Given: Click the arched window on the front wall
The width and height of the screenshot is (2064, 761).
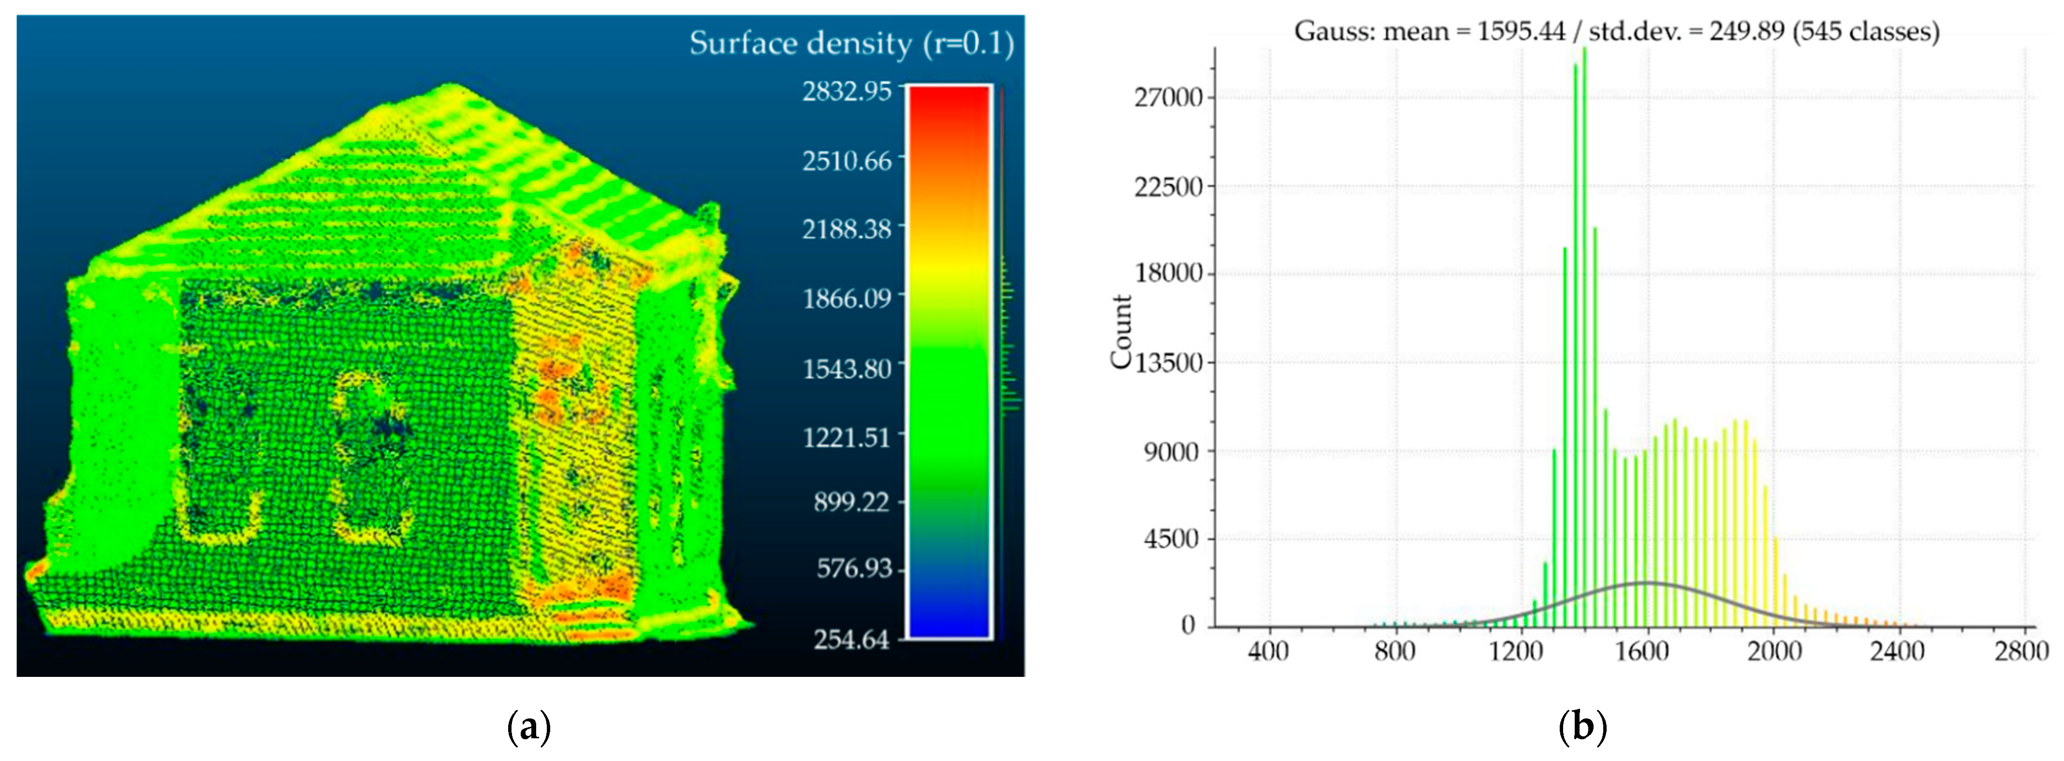Looking at the screenshot, I should [x=373, y=456].
